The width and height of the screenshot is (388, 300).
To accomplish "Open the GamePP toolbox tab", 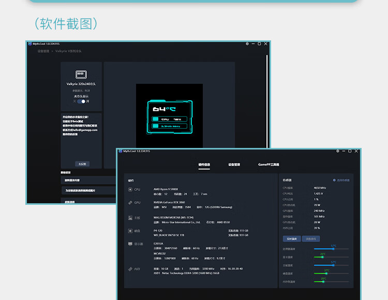I will pyautogui.click(x=268, y=164).
